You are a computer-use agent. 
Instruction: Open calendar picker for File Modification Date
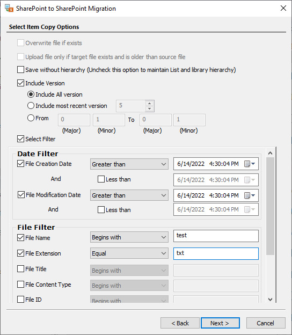pyautogui.click(x=250, y=195)
